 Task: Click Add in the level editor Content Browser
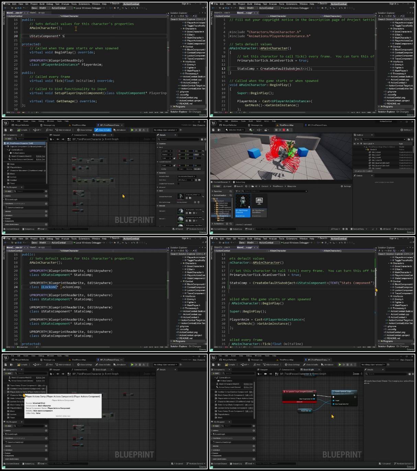coord(217,186)
